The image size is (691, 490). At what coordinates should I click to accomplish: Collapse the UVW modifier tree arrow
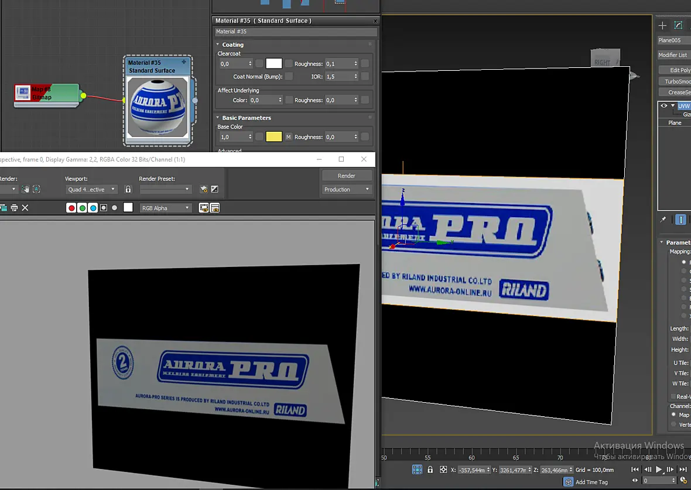point(673,106)
